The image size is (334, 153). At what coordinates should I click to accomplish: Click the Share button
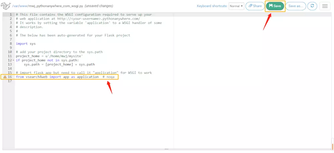click(255, 6)
